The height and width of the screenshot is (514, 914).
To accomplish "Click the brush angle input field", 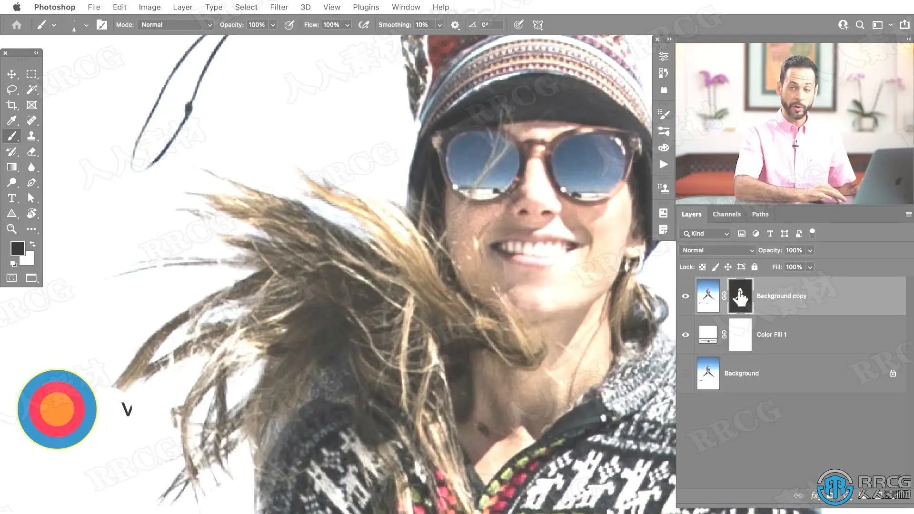I will [x=491, y=25].
